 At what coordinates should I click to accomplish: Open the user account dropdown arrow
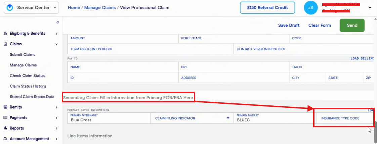pos(370,8)
